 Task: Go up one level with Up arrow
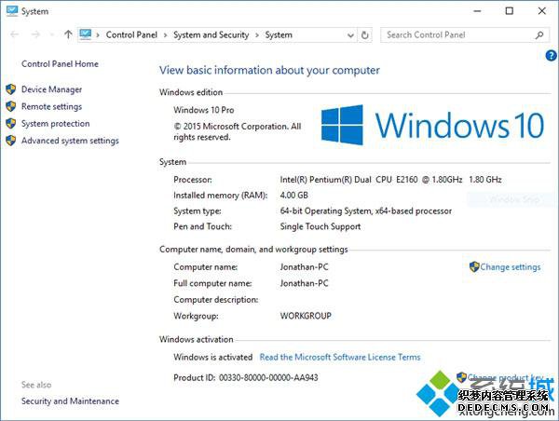[x=68, y=34]
